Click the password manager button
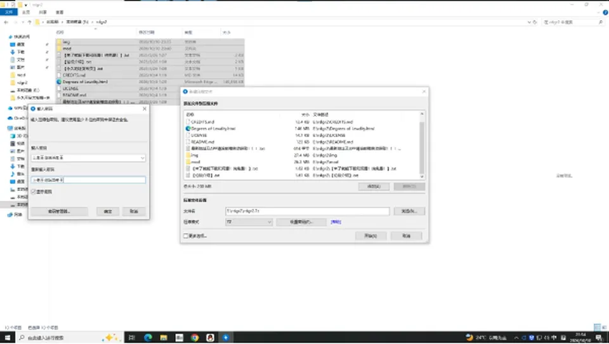 pos(59,211)
